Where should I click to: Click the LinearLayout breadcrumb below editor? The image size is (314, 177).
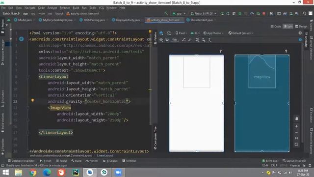click(x=105, y=155)
